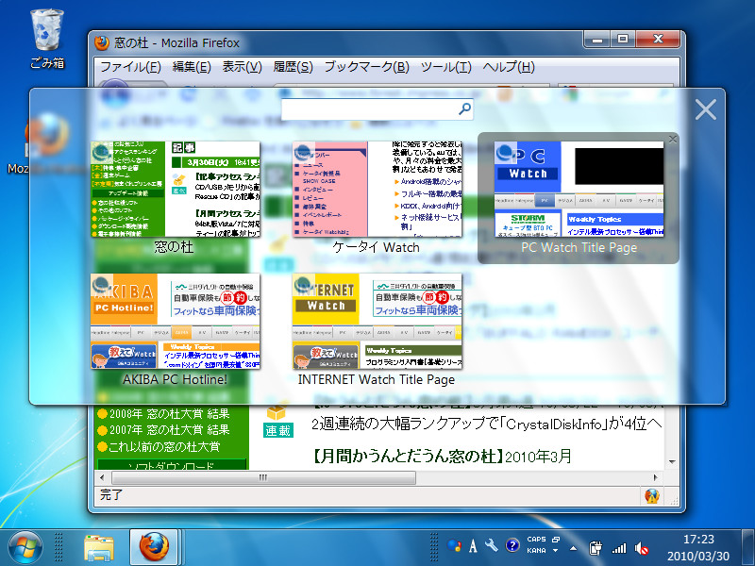Open the 履歴(S) menu
This screenshot has height=566, width=755.
[293, 67]
